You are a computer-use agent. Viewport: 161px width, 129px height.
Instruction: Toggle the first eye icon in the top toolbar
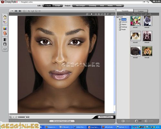point(12,11)
